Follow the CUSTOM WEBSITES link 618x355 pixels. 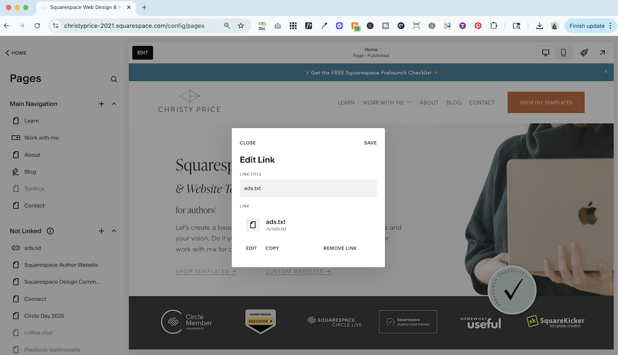click(298, 272)
